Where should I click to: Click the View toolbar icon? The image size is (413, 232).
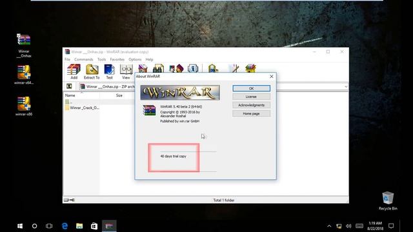point(126,72)
